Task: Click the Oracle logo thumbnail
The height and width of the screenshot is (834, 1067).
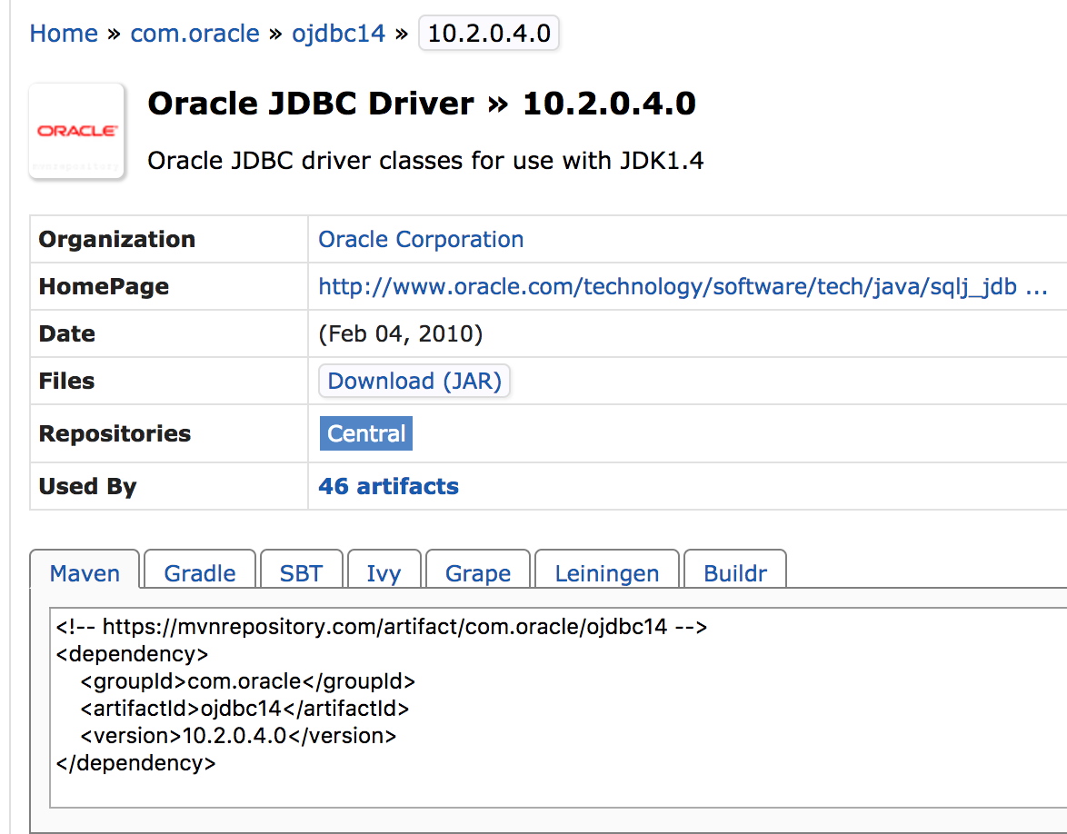Action: [x=77, y=131]
